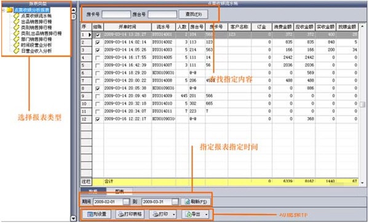Click the 打印表格 print table button
Screen dimensions: 369x223
pos(130,214)
